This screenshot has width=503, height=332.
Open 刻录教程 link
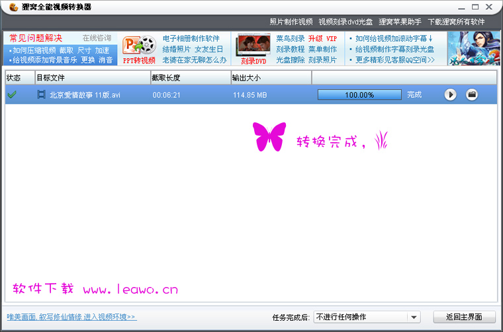(x=291, y=50)
